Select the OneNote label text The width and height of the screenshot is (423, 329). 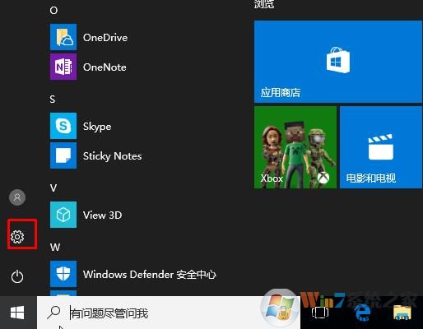coord(105,67)
